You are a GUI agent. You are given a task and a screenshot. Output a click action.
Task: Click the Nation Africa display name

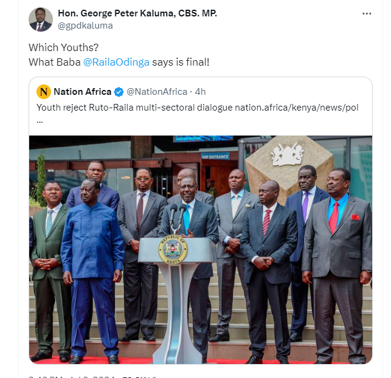pyautogui.click(x=82, y=92)
